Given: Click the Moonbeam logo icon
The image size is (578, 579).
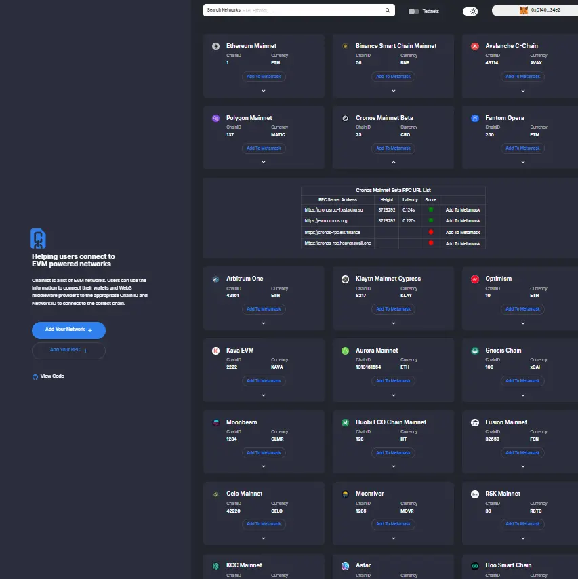Looking at the screenshot, I should click(x=216, y=423).
